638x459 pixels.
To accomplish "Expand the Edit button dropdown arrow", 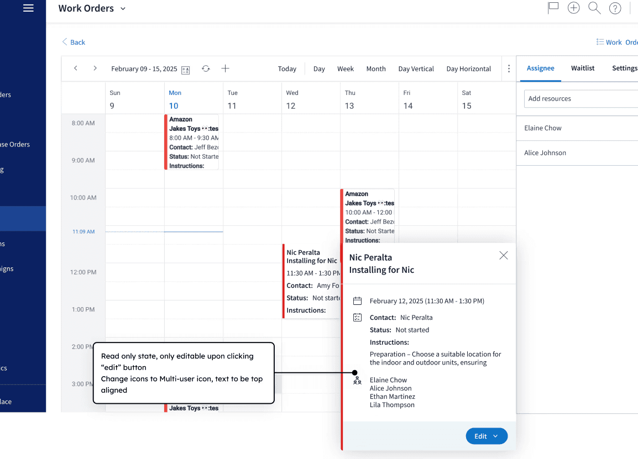I will coord(495,436).
